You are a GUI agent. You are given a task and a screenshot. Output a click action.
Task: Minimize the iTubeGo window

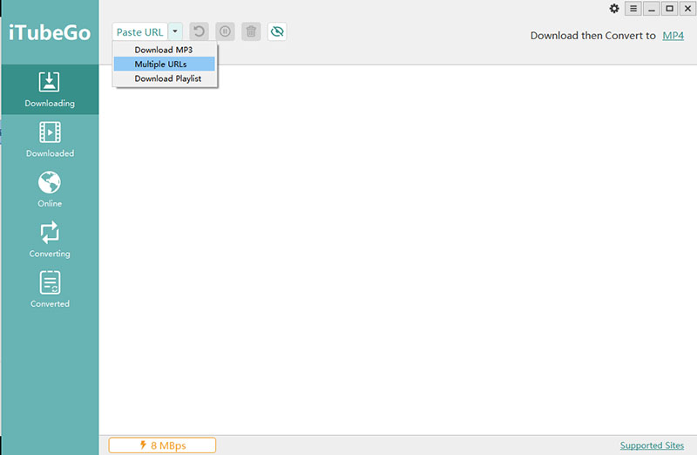[652, 9]
